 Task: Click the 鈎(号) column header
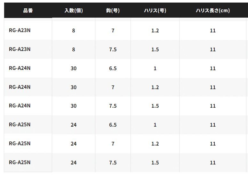(113, 11)
